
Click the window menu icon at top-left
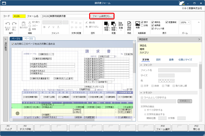point(4,3)
